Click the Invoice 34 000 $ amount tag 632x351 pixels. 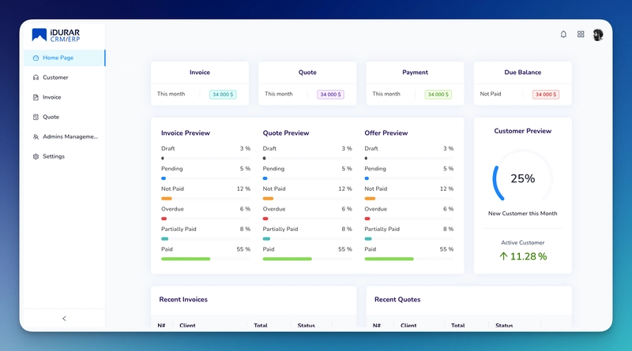(223, 95)
